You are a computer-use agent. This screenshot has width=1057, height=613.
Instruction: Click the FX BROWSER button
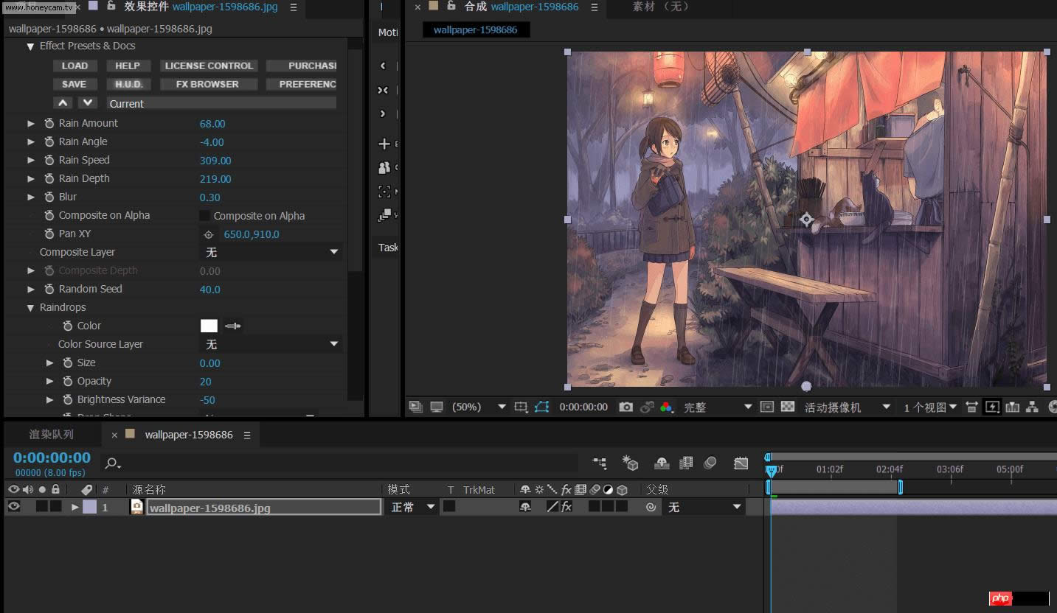pos(207,84)
